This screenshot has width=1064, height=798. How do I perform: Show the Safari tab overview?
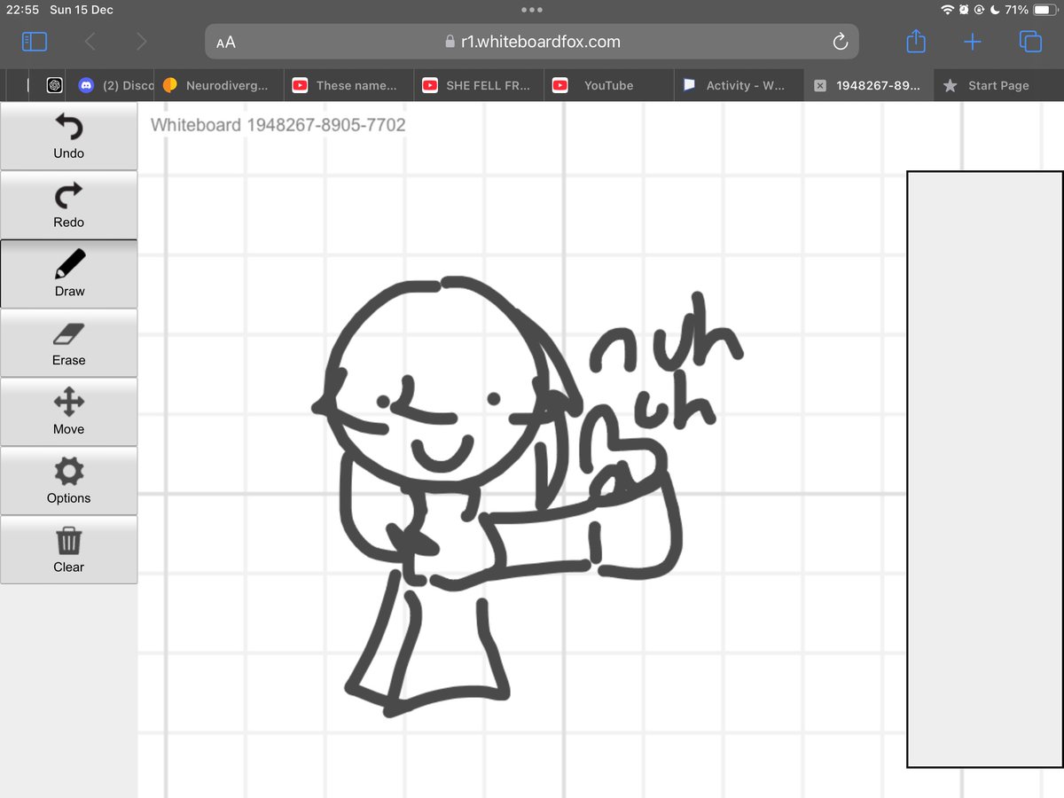click(x=1030, y=42)
